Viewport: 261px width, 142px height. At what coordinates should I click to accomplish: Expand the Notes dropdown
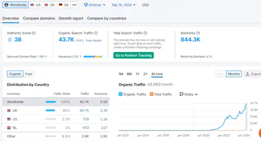click(x=189, y=94)
